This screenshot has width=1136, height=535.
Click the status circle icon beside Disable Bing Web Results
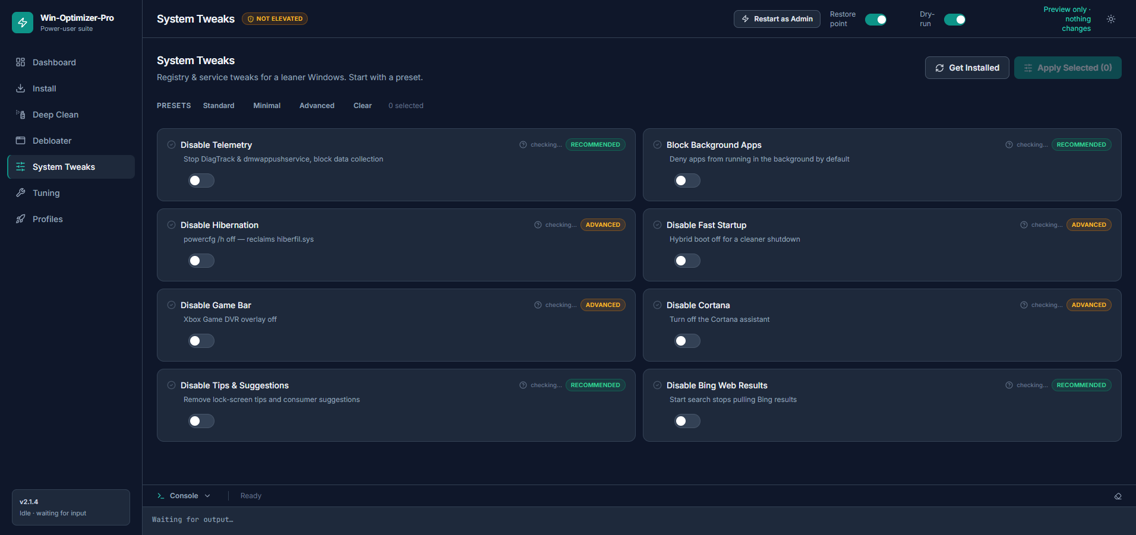tap(657, 385)
